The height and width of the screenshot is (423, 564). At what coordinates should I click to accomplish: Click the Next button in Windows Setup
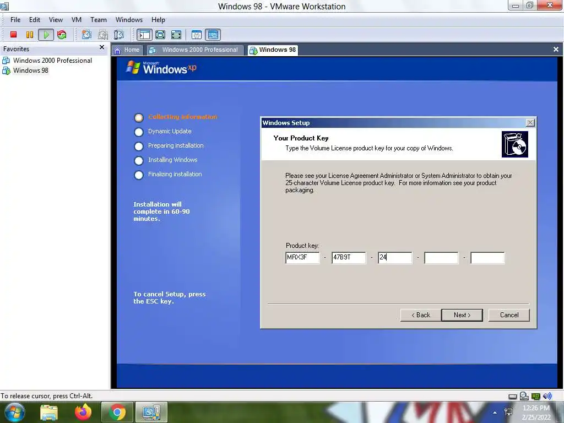462,315
